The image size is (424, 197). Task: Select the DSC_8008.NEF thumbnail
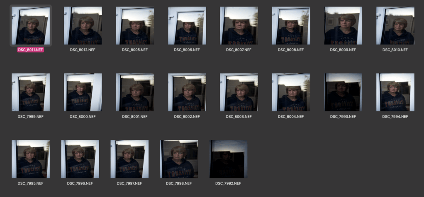(291, 26)
